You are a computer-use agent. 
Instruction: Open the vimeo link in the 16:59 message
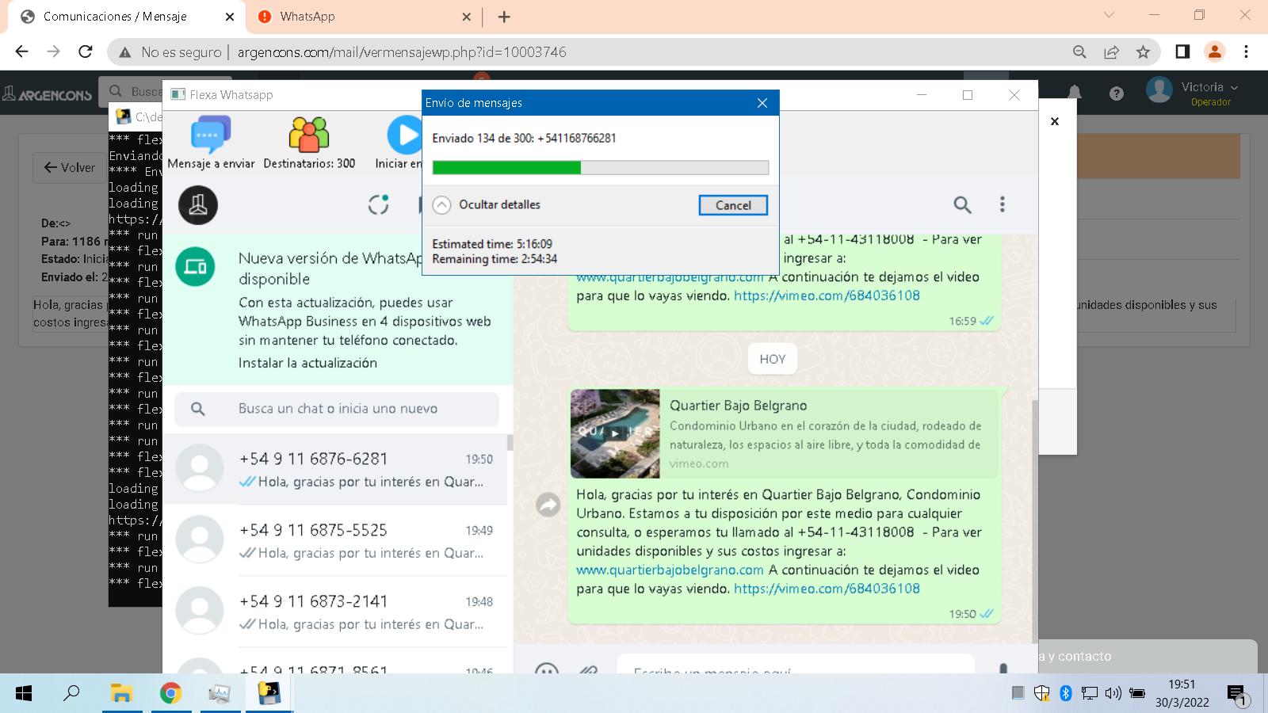[x=827, y=295]
